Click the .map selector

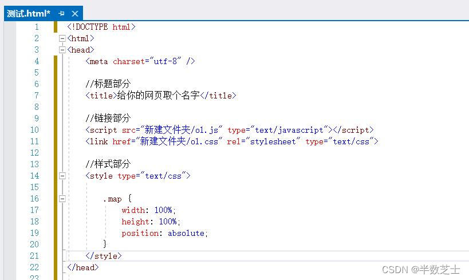112,199
